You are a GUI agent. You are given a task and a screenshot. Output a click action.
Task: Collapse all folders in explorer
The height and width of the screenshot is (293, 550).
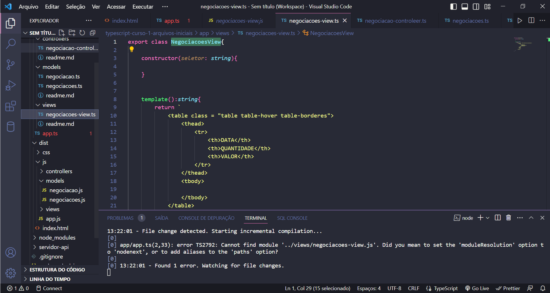93,33
